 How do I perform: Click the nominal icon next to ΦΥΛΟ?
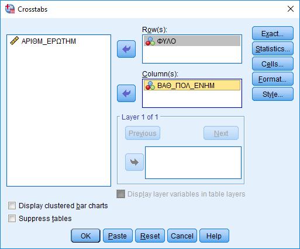point(150,41)
